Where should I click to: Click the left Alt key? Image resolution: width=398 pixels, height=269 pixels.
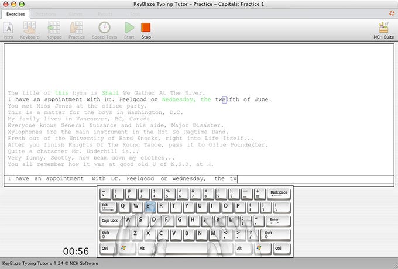(x=146, y=249)
